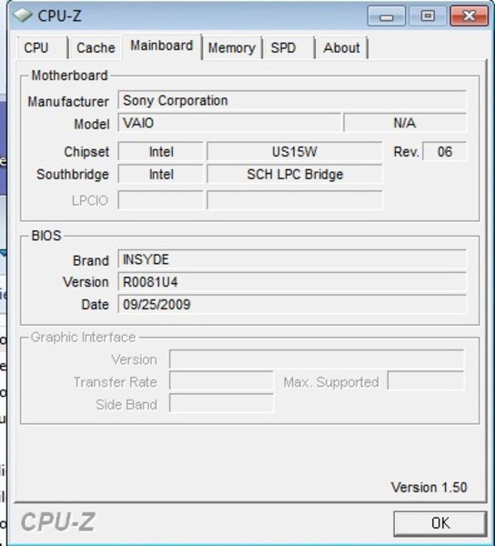
Task: Click the Graphic Interface Version field
Action: [317, 359]
